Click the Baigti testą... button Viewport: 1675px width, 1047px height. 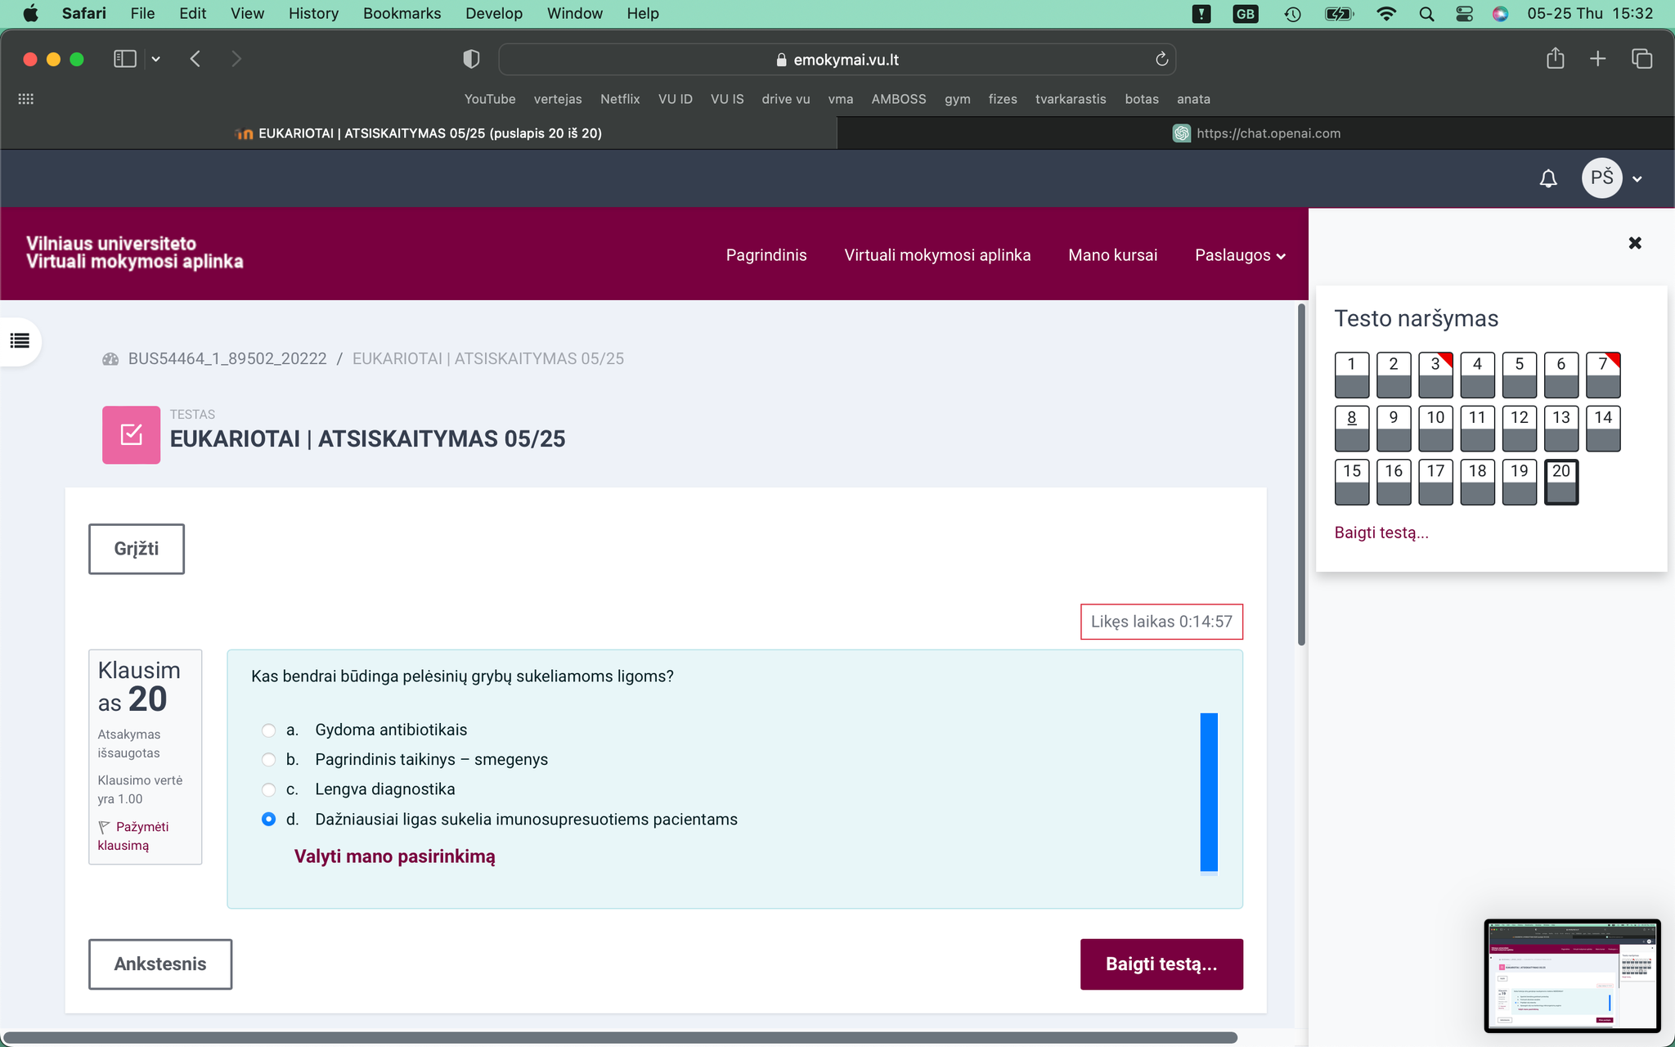click(x=1161, y=964)
